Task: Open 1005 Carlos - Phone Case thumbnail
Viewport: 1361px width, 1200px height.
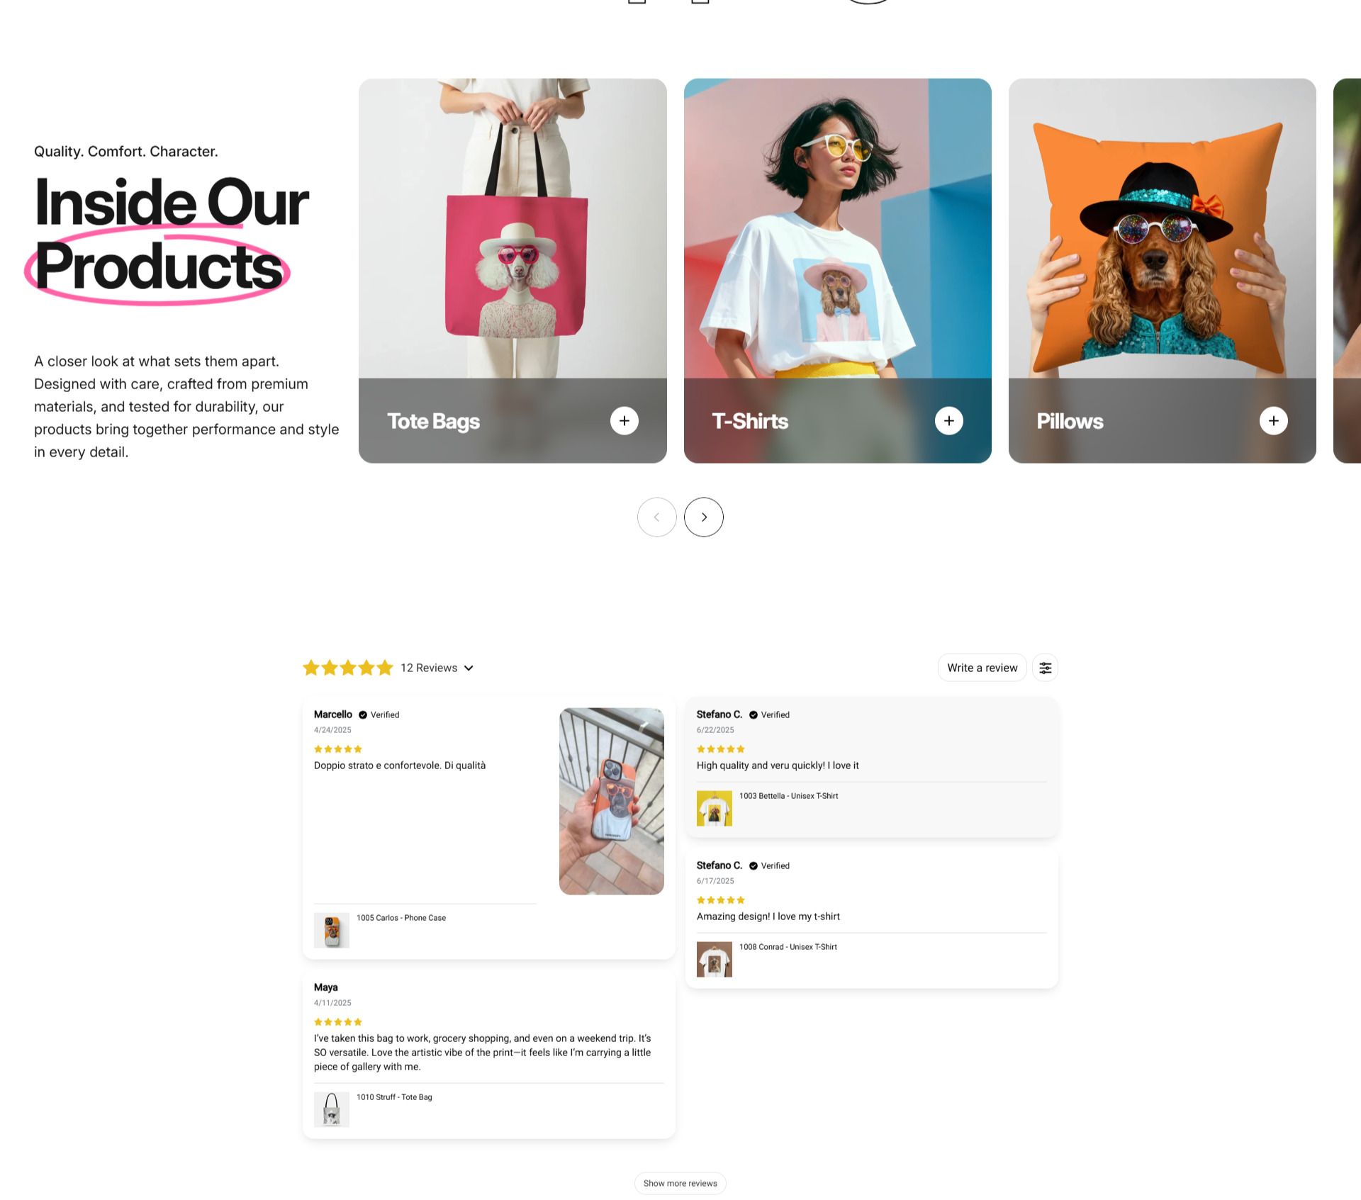Action: (332, 931)
